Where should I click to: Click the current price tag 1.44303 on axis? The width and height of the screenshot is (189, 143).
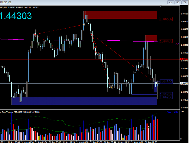[x=184, y=83]
